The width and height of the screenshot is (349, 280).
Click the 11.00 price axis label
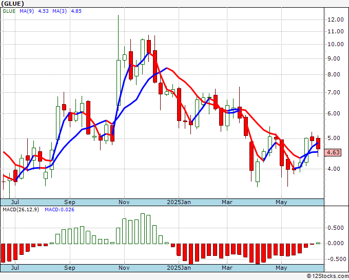336,31
